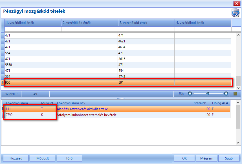Click the zoom slider handle

(208, 94)
